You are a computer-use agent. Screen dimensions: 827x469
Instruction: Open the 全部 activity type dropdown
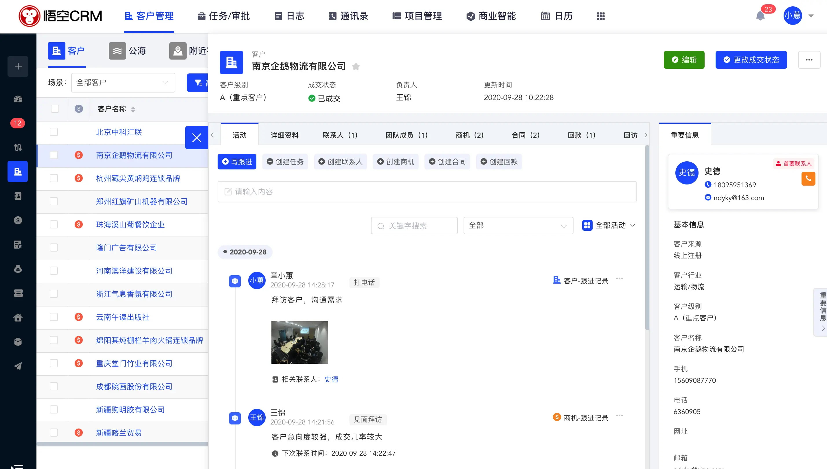pos(517,226)
